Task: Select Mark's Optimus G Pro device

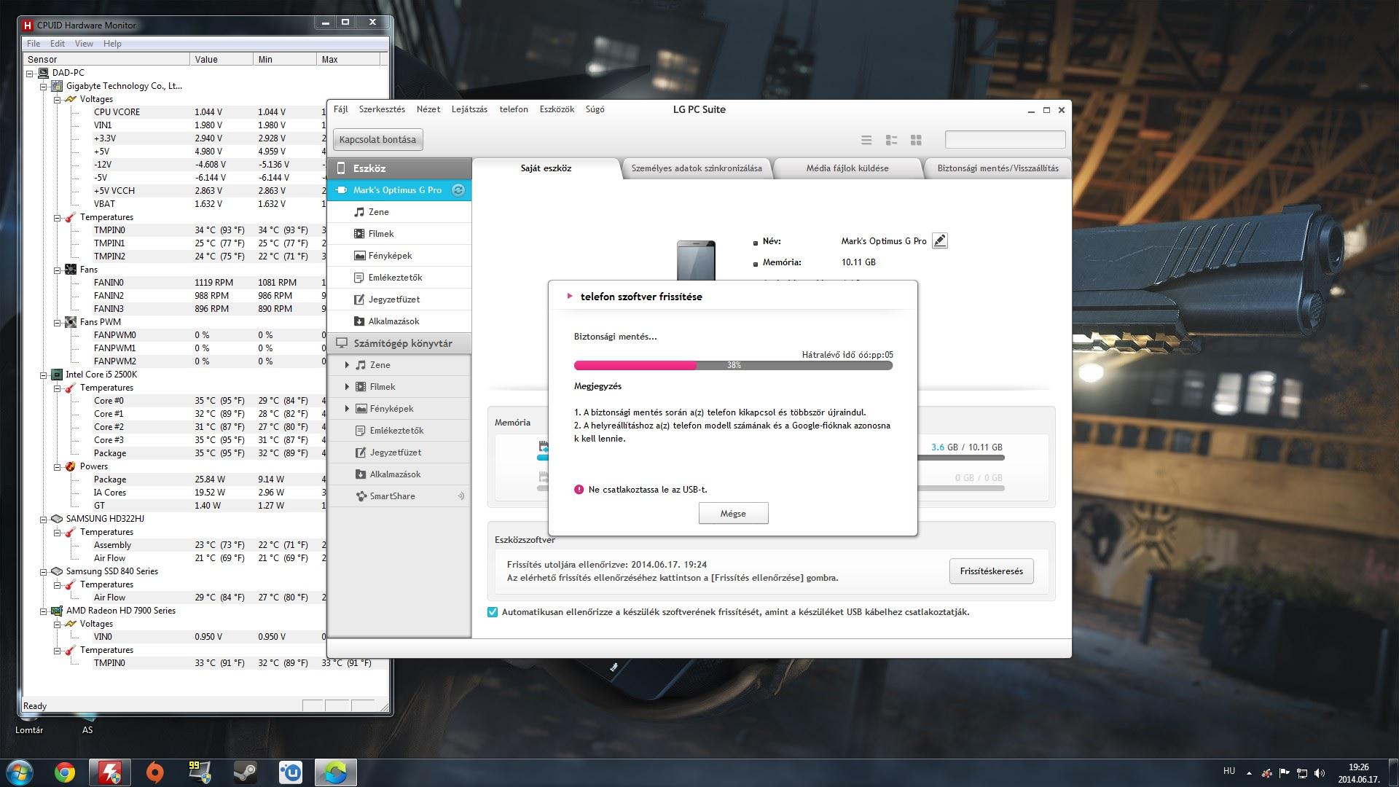Action: point(399,190)
